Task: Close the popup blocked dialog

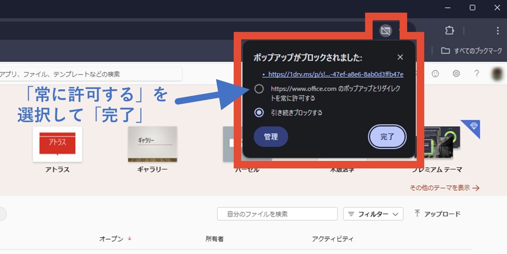Action: click(400, 57)
